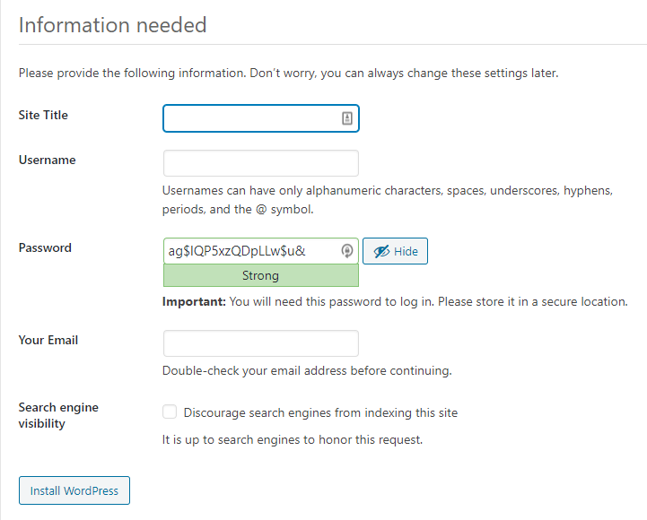The image size is (647, 520).
Task: Click the Username label
Action: coord(47,160)
